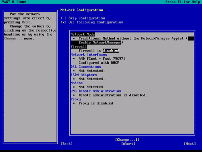Click 'Not detected.' under Modems
Viewport: 202px width, 152px height.
tap(92, 87)
